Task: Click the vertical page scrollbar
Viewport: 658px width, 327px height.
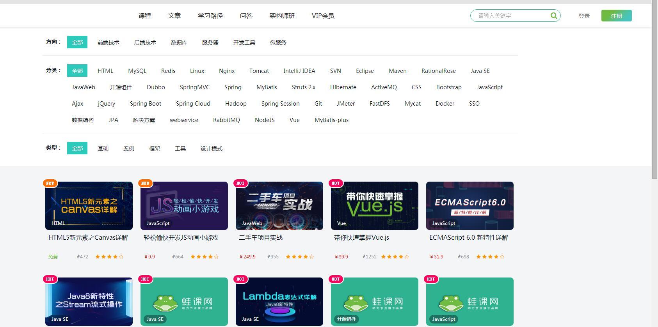Action: 654,90
